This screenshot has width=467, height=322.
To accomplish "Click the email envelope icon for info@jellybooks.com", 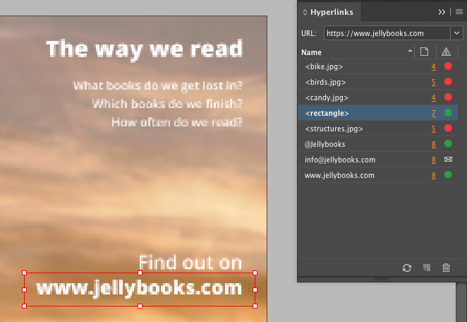I will 447,160.
